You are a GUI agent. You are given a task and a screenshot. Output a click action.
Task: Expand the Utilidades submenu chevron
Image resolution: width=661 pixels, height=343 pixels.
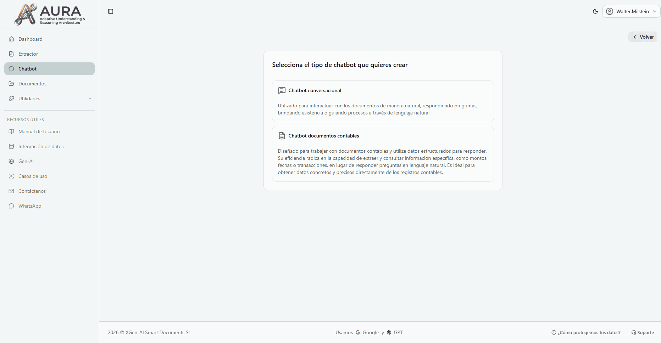[90, 99]
